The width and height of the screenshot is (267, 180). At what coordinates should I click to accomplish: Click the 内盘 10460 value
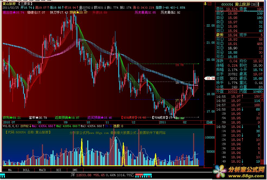pyautogui.click(x=258, y=92)
